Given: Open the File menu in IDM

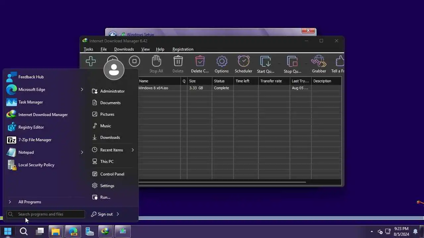Looking at the screenshot, I should pos(104,49).
